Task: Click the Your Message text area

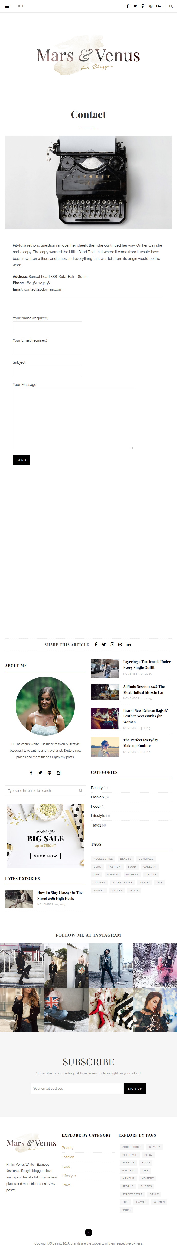Action: pyautogui.click(x=73, y=418)
